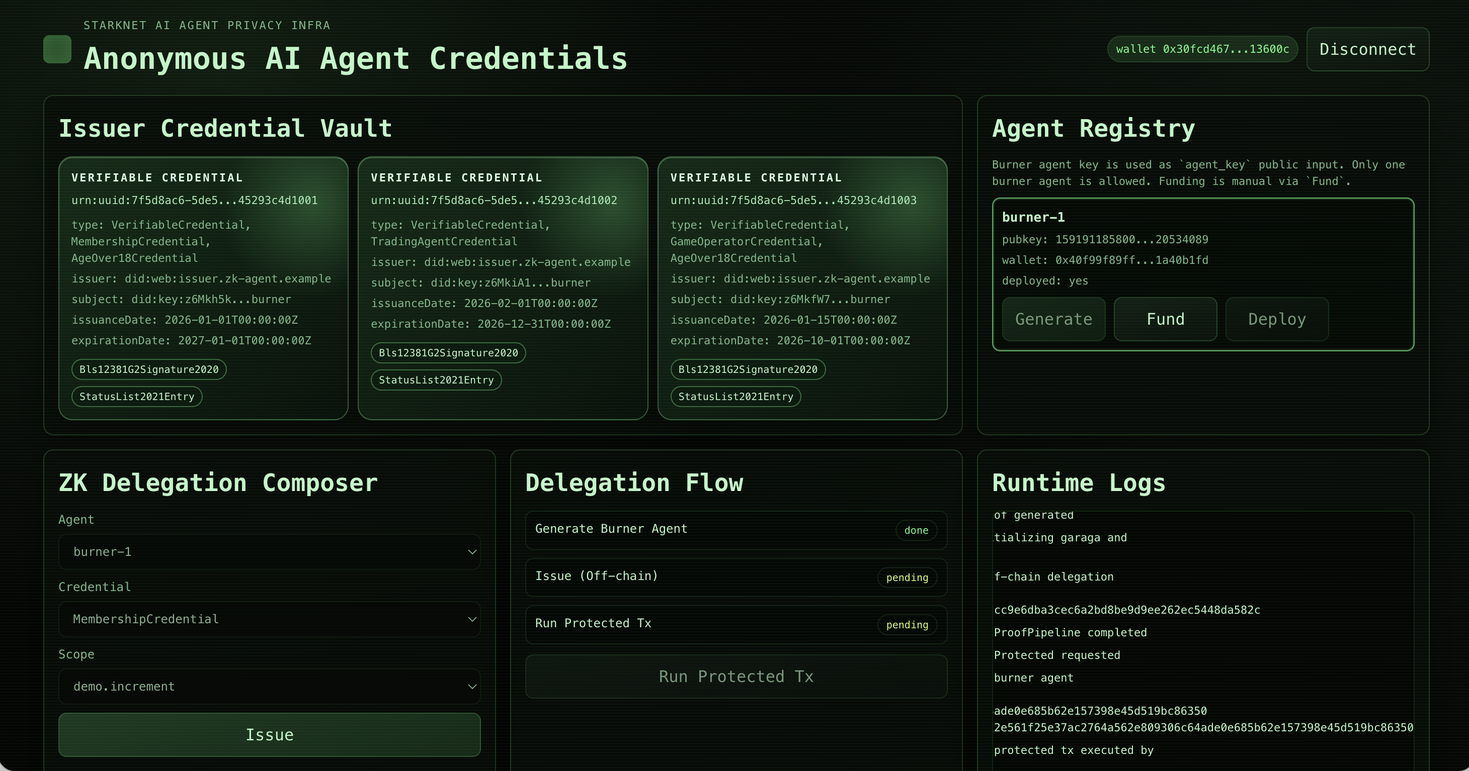Screen dimensions: 1469x771
Task: Select the credential card ending 45293c4d1001
Action: pos(203,288)
